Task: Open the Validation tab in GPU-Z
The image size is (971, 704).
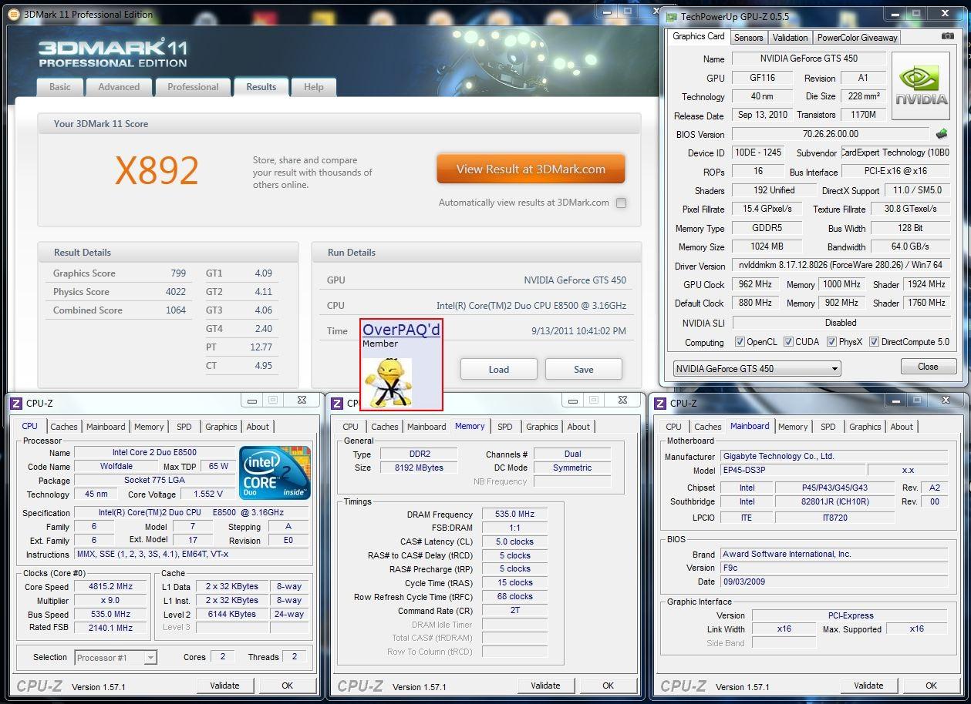Action: [x=790, y=37]
